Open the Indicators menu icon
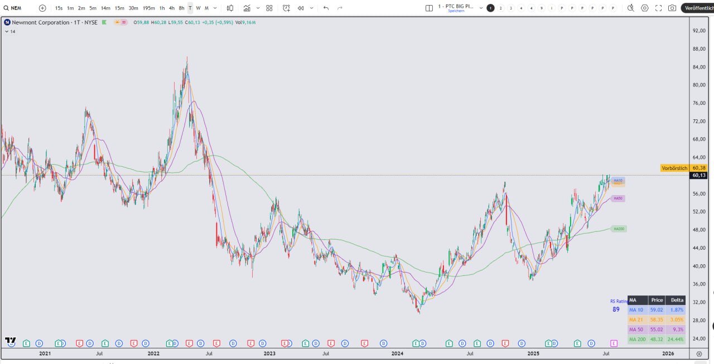Screen dimensions: 714x364 tap(247, 8)
